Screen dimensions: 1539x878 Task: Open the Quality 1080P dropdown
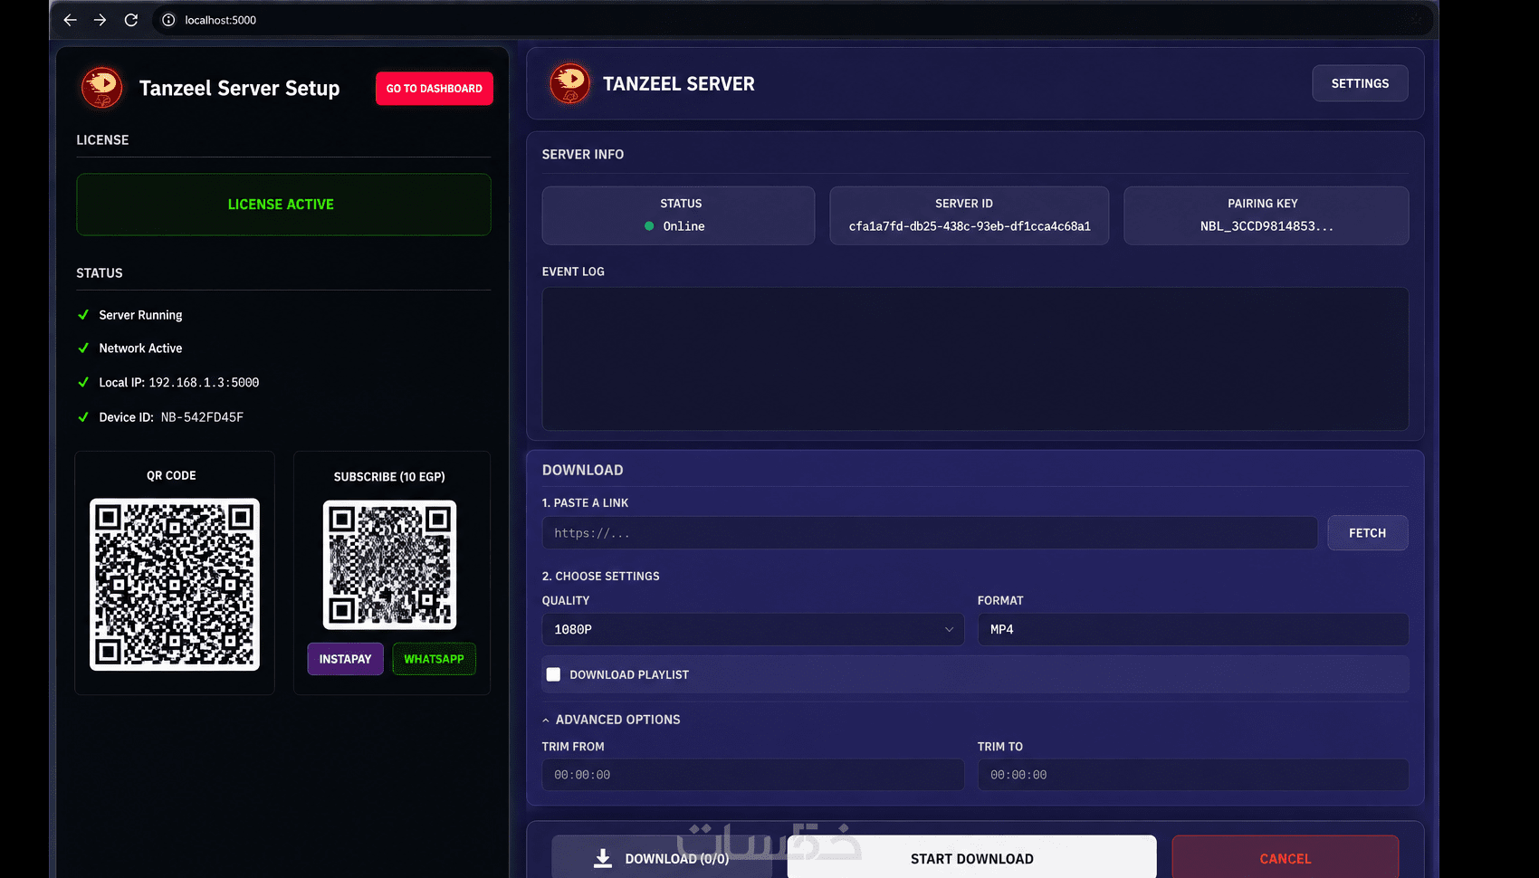coord(753,629)
